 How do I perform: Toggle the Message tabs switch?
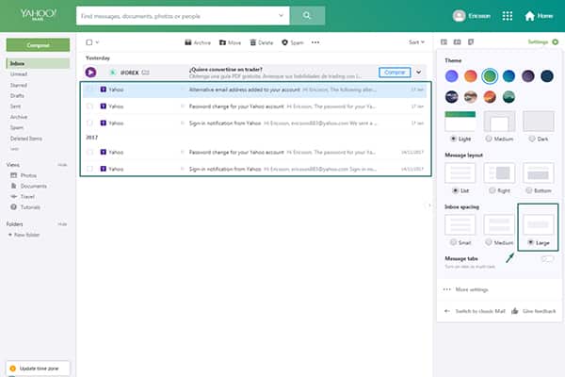tap(547, 258)
